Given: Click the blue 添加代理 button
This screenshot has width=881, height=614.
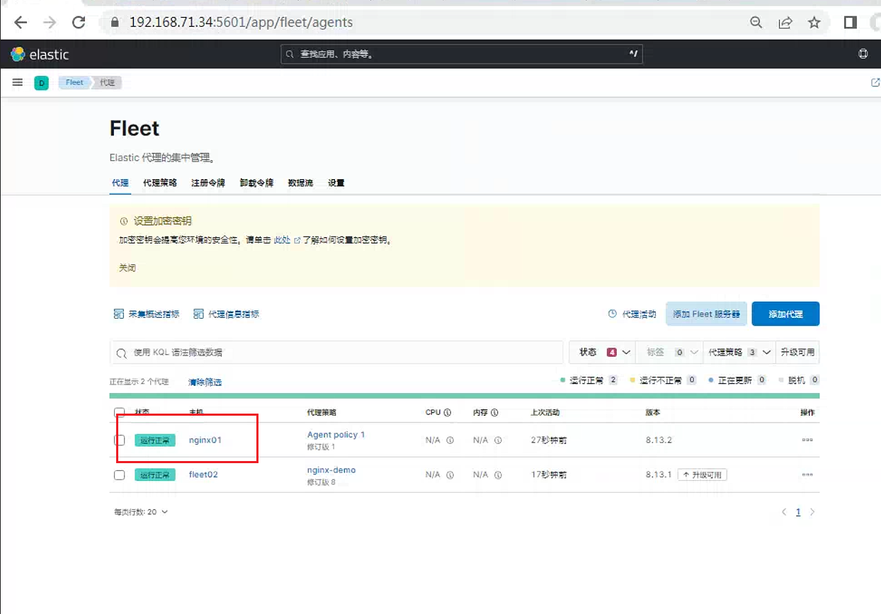Looking at the screenshot, I should (x=785, y=314).
